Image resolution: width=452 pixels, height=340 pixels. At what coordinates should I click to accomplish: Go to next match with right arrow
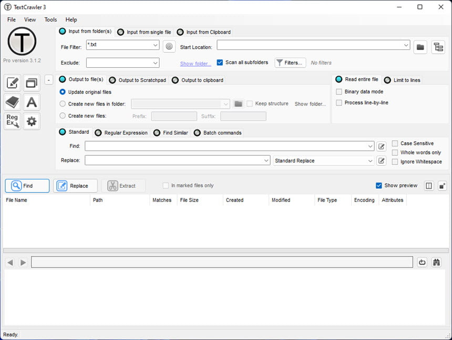click(23, 262)
